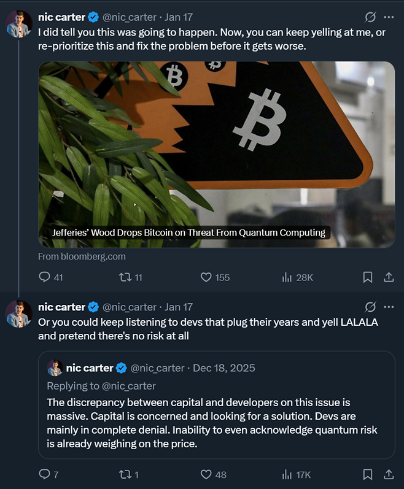Open Grok icon on first tweet
The width and height of the screenshot is (404, 489).
370,17
